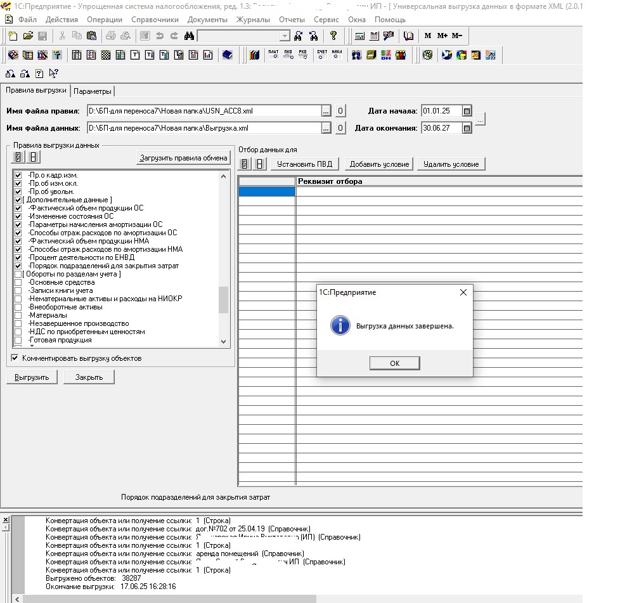The width and height of the screenshot is (639, 603).
Task: Check 'Основные средства' checkbox
Action: [x=18, y=282]
